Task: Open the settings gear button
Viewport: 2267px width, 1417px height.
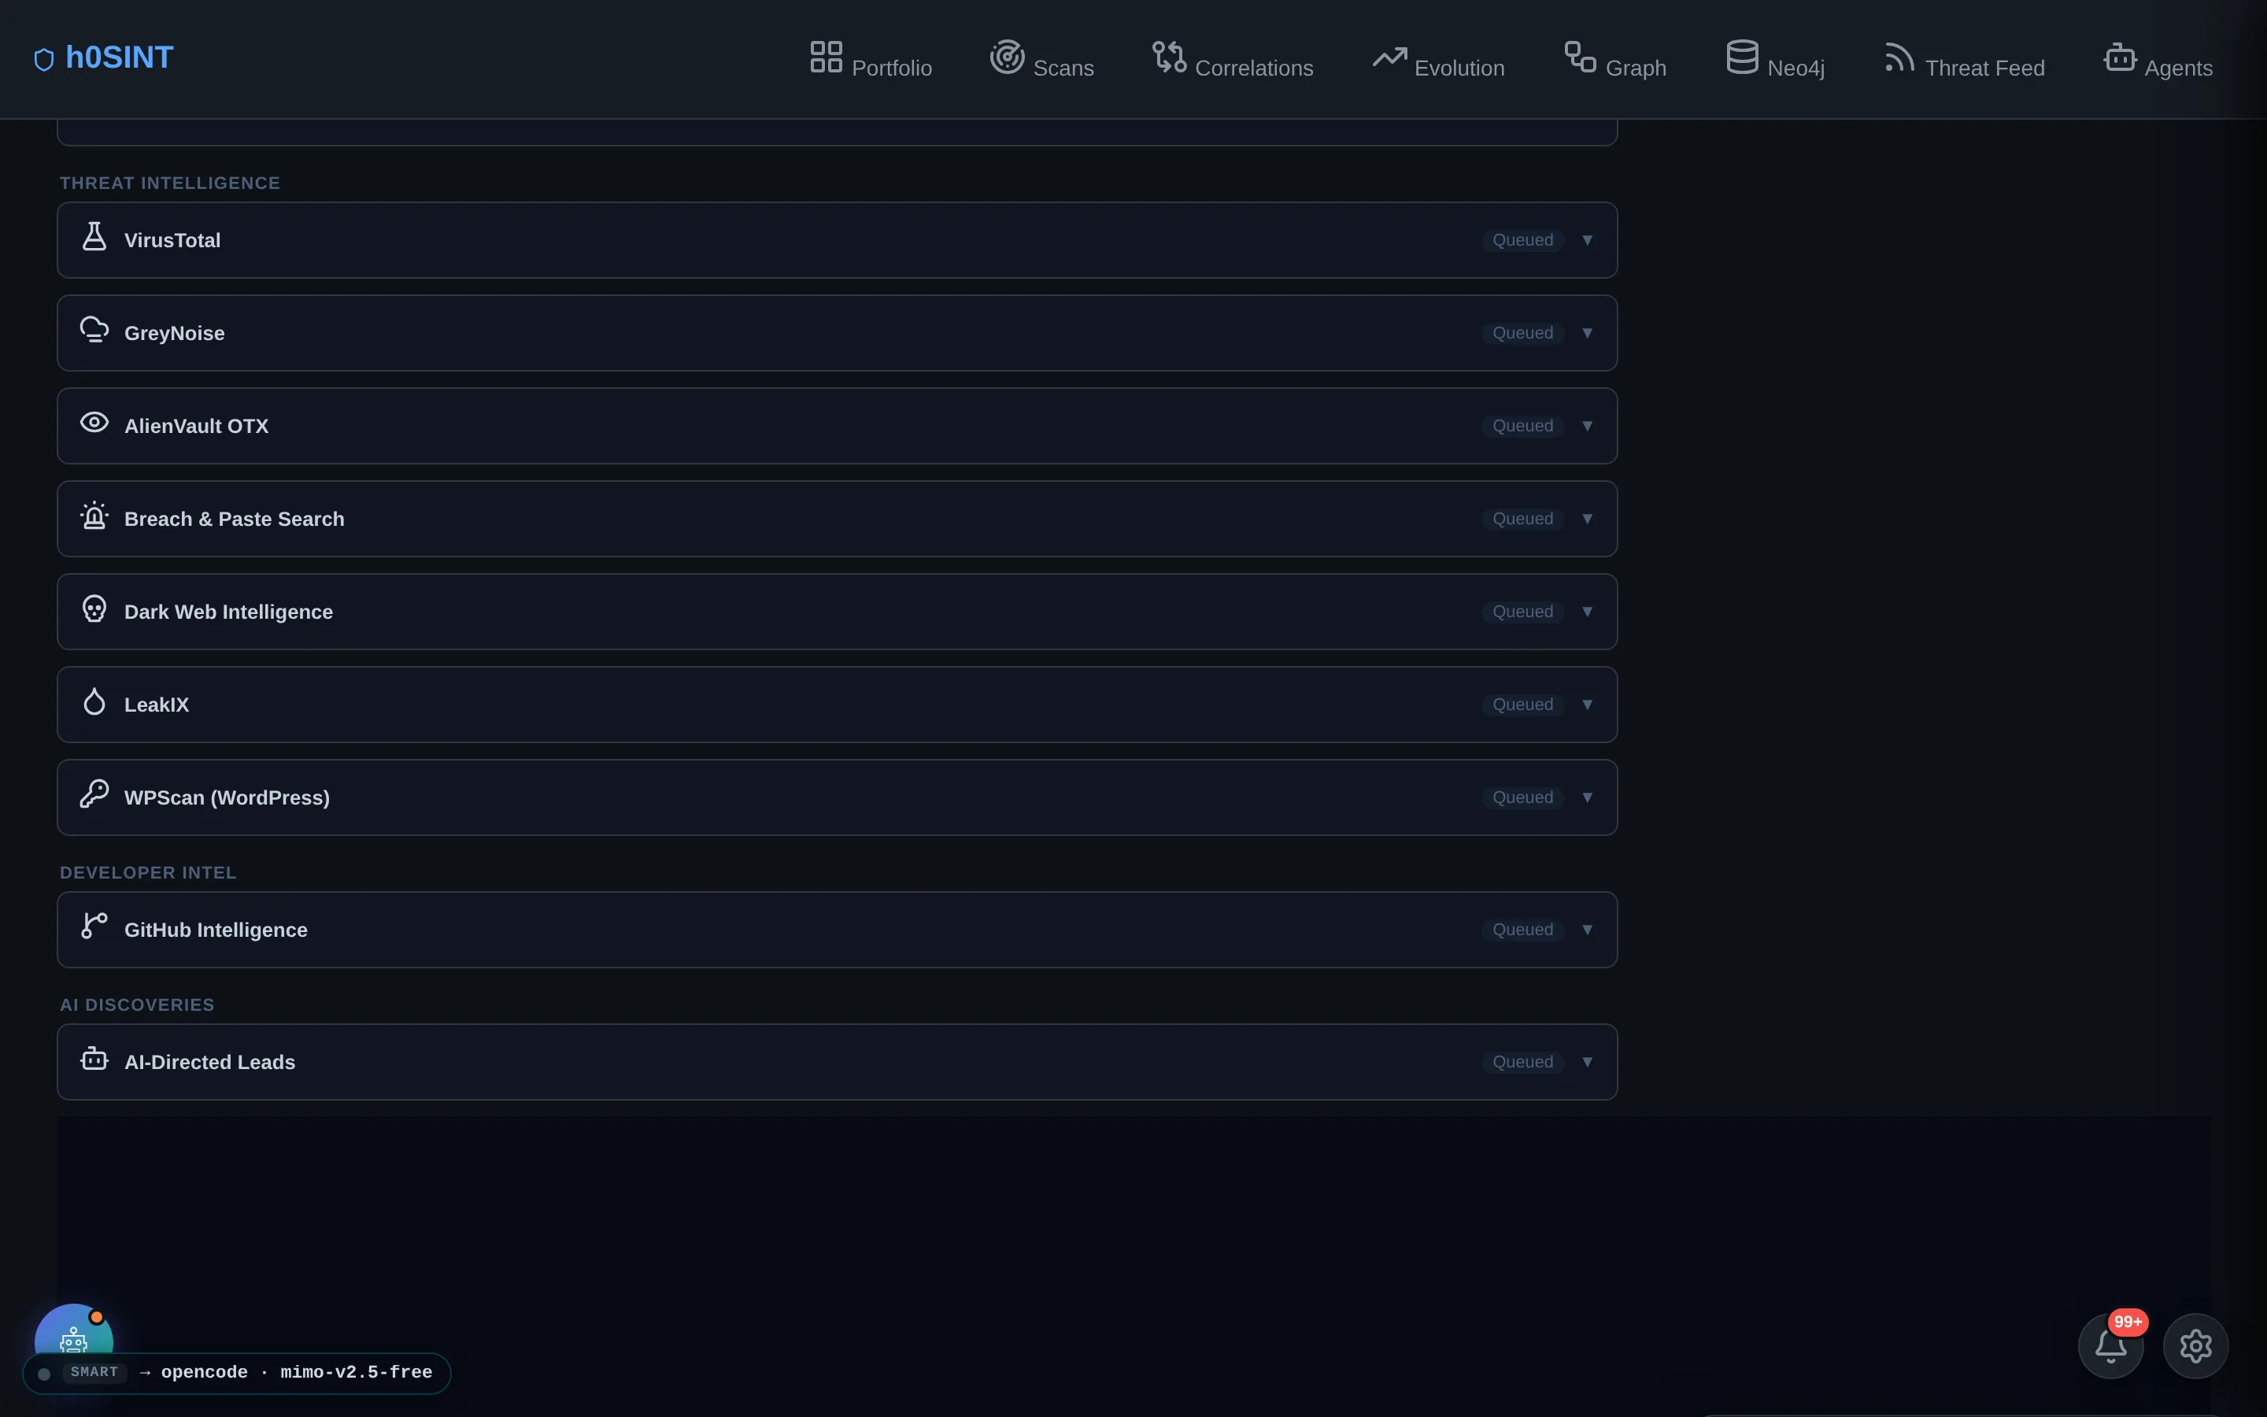Action: (x=2196, y=1346)
